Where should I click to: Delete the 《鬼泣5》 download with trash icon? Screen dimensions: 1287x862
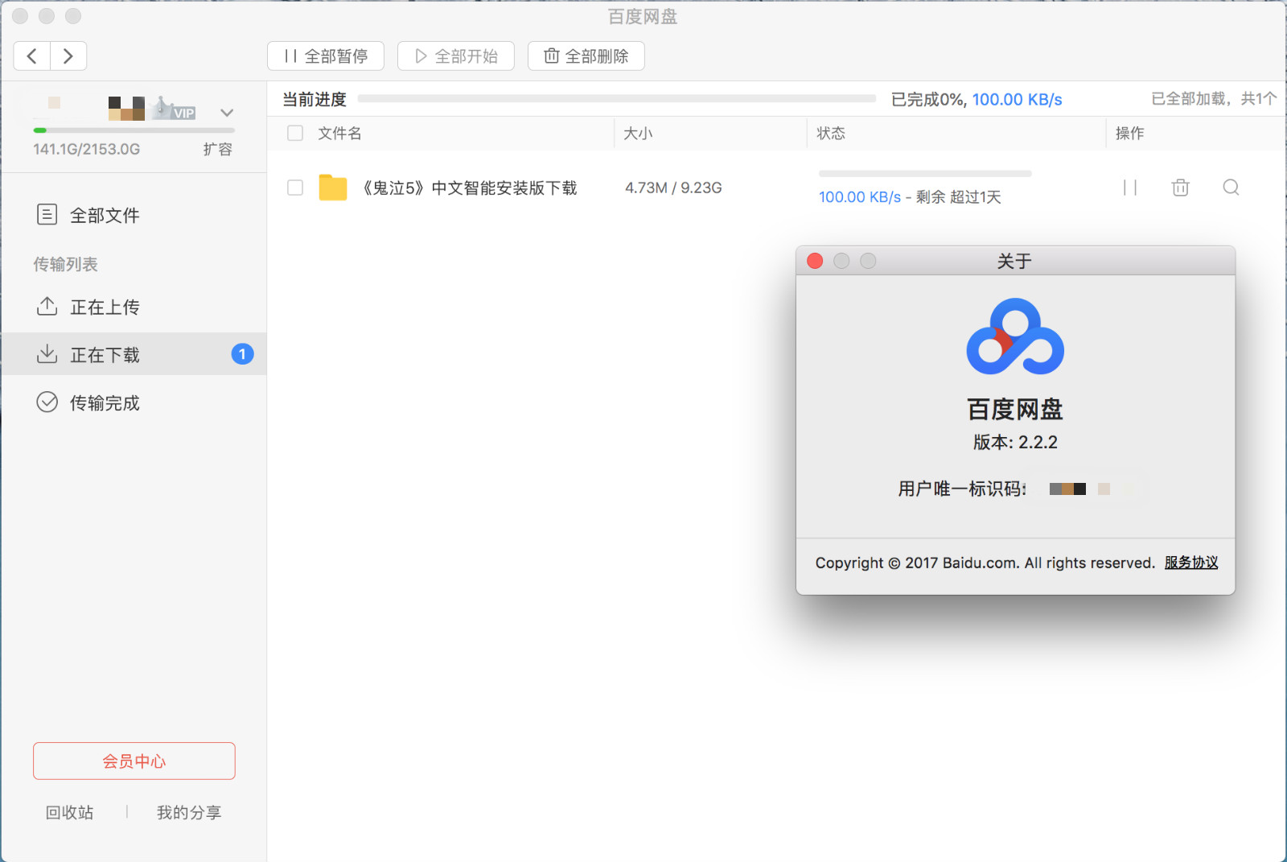[x=1180, y=188]
